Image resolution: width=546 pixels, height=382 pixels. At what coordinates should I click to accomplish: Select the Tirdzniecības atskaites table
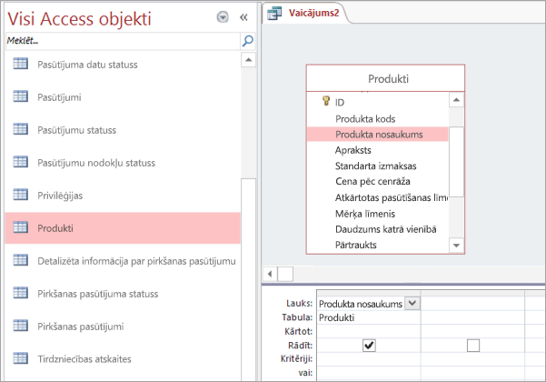click(x=84, y=359)
